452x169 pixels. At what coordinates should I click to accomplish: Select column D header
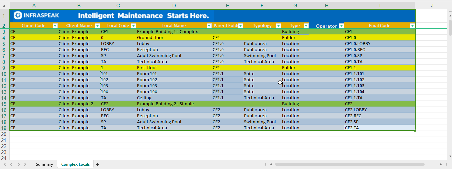click(174, 6)
